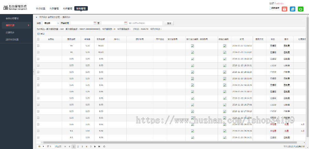Open the 状态 status dropdown
Screen dimensions: 309x149
click(x=51, y=23)
